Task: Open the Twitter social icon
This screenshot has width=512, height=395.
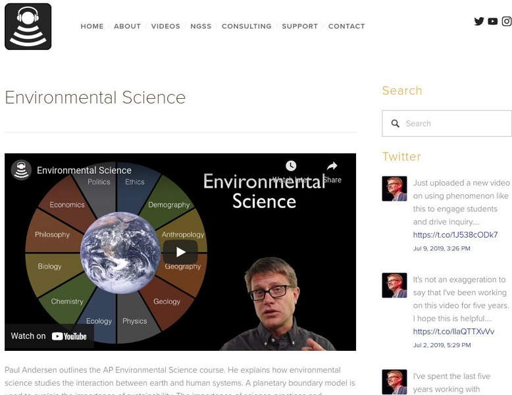Action: pyautogui.click(x=479, y=21)
